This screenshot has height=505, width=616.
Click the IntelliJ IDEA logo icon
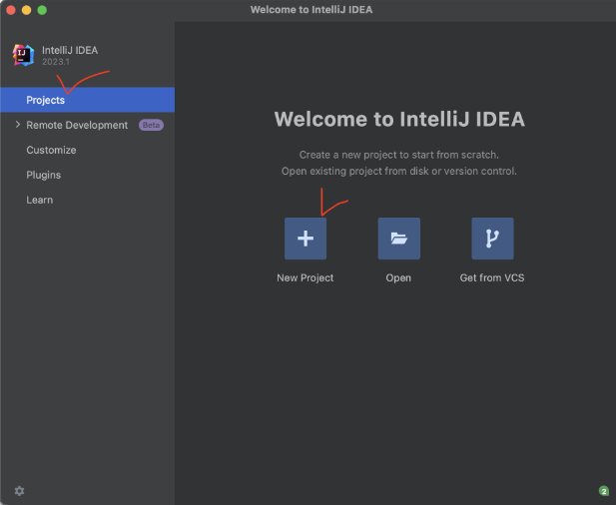(x=23, y=55)
